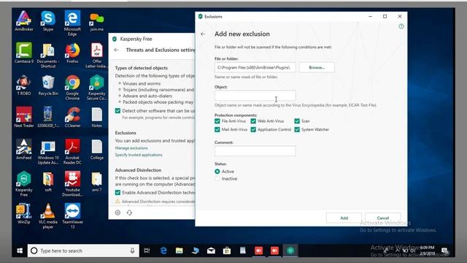Uncheck Web Anti-Virus protection component
The image size is (467, 263).
pyautogui.click(x=253, y=121)
